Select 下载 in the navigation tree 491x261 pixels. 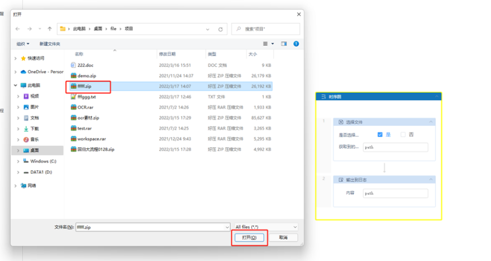34,129
